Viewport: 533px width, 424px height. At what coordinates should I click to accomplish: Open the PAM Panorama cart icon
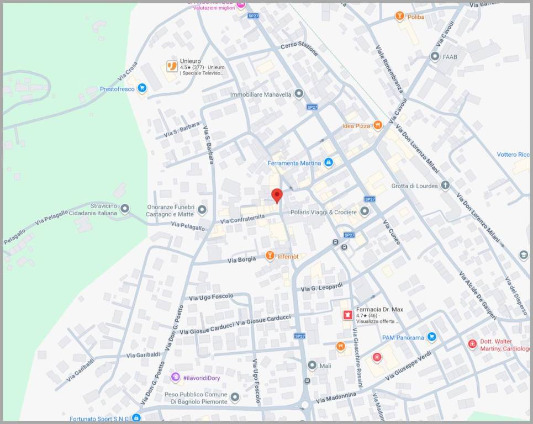(431, 337)
